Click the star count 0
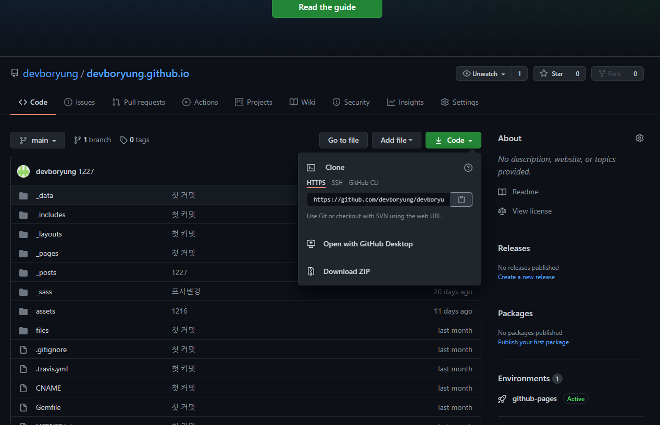Image resolution: width=660 pixels, height=425 pixels. (578, 74)
